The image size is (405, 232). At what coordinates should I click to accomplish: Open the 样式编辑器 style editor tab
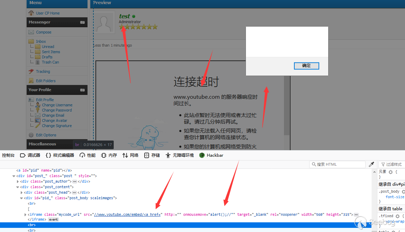pyautogui.click(x=60, y=155)
